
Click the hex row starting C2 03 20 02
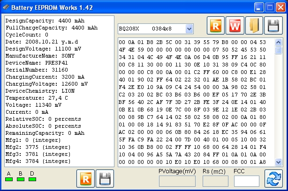pyautogui.click(x=192, y=95)
